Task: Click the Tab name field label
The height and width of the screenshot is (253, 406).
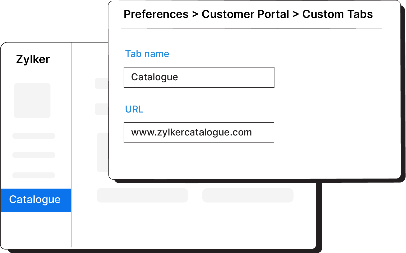Action: click(x=147, y=54)
